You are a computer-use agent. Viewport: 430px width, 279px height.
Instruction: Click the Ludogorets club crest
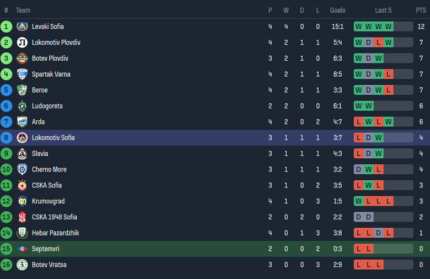(22, 106)
